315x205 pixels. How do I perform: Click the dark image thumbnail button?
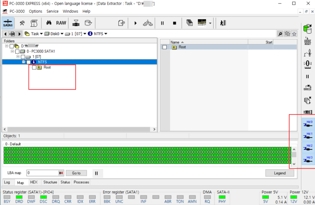202,23
